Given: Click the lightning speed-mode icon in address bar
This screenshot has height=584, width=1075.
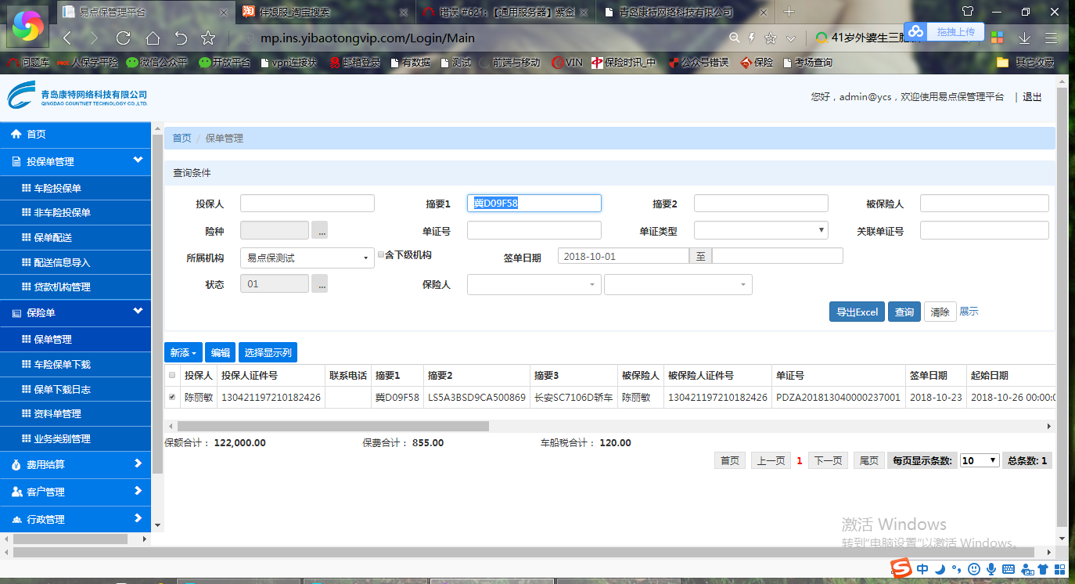Looking at the screenshot, I should tap(752, 38).
